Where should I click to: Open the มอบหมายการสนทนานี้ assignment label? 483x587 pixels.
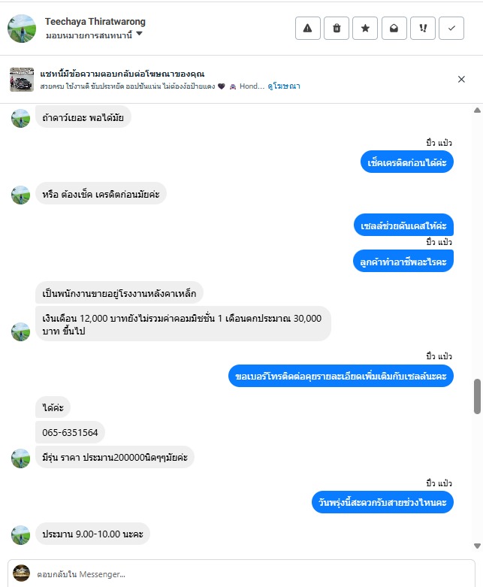89,35
